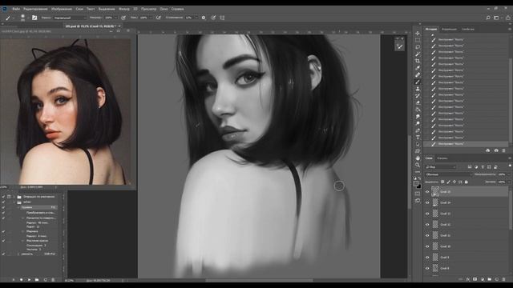Screen dimensions: 513x288
Task: Lock transparent pixels for the layer
Action: (x=442, y=182)
